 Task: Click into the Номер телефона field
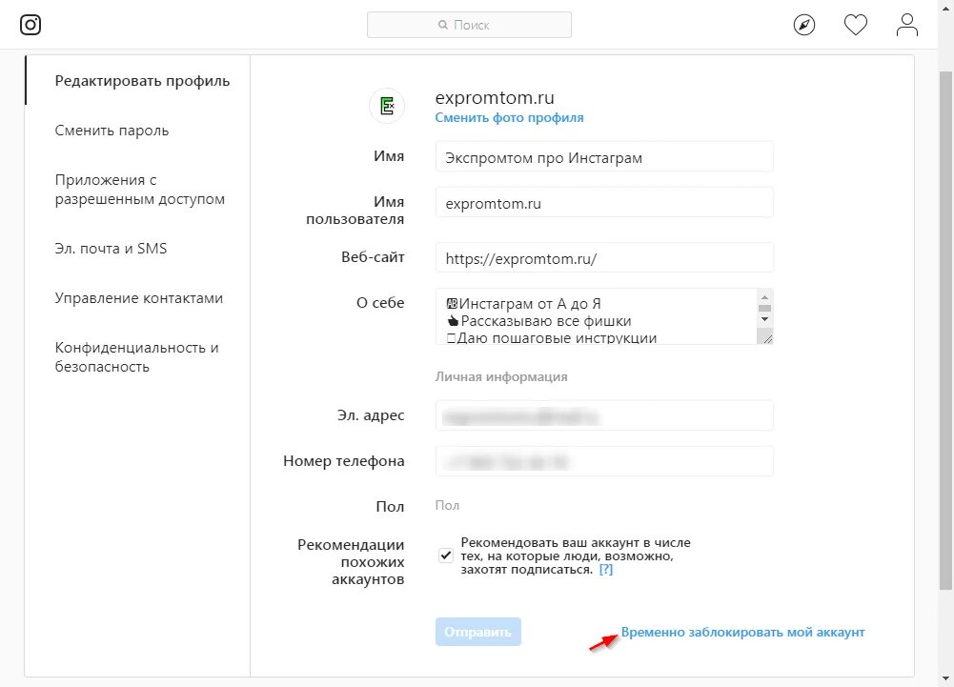click(604, 461)
